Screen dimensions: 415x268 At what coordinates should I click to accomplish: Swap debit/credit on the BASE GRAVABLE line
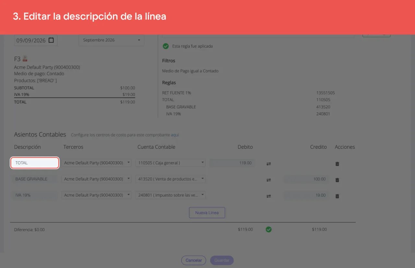coord(268,180)
